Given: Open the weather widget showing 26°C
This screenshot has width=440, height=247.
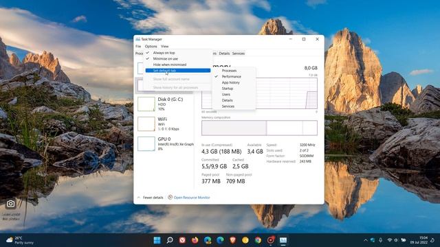Looking at the screenshot, I should click(20, 240).
